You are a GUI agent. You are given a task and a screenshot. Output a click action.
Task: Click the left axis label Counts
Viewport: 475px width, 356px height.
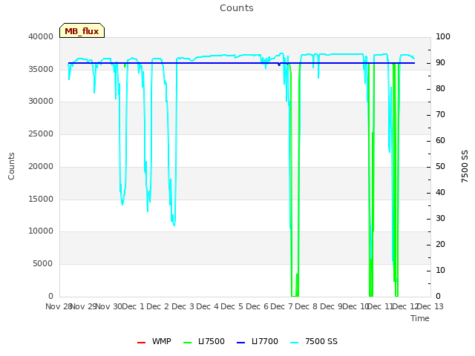[x=11, y=166]
